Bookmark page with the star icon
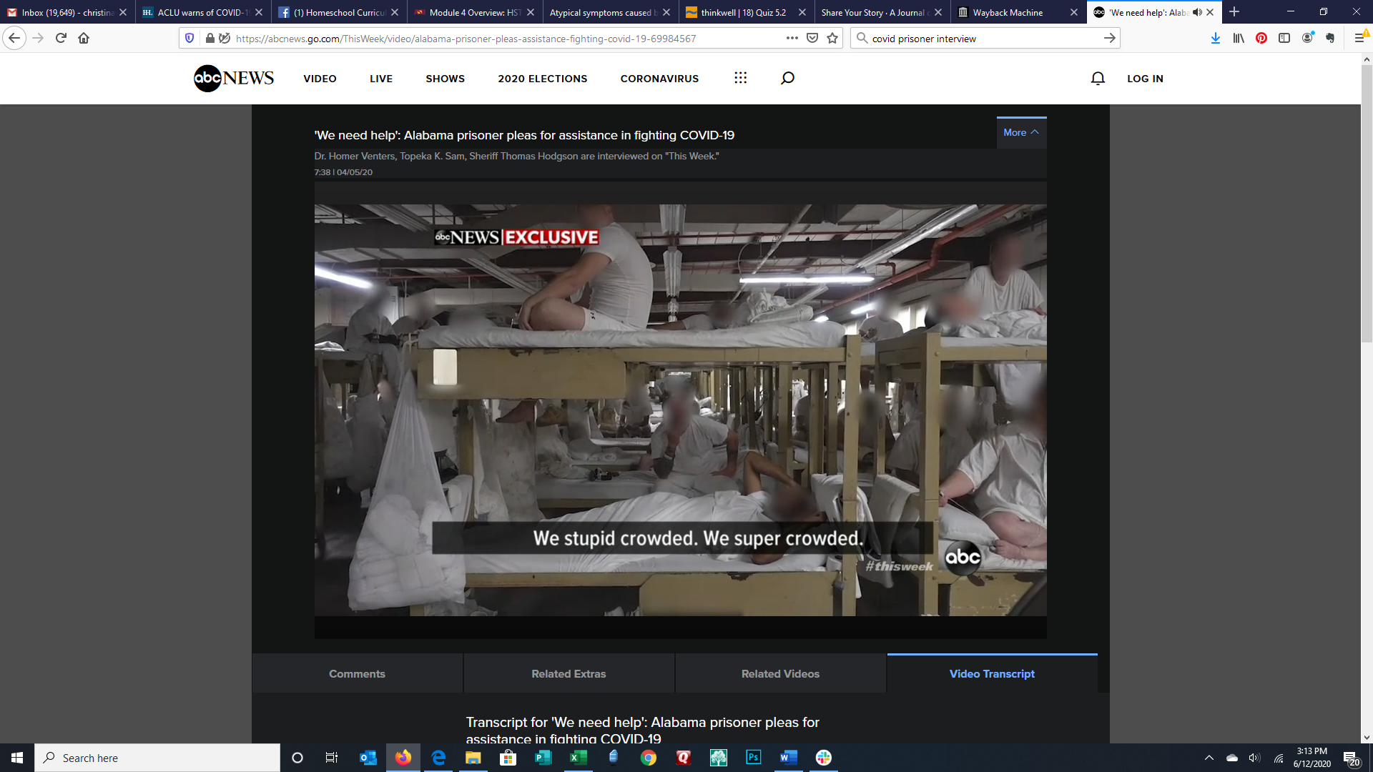Viewport: 1373px width, 772px height. pos(832,39)
